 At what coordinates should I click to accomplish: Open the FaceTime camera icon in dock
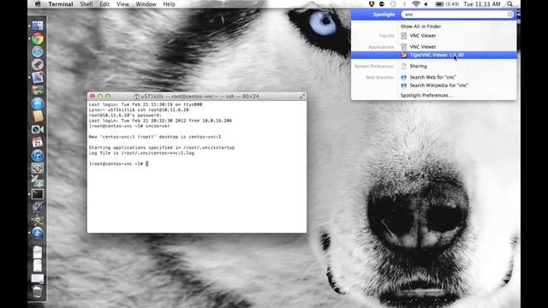tap(38, 129)
